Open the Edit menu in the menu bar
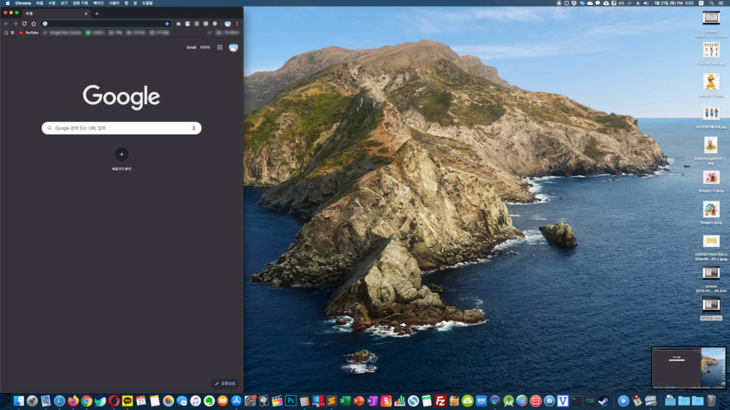730x410 pixels. (51, 4)
